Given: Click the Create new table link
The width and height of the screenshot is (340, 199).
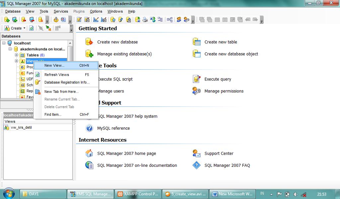Looking at the screenshot, I should [220, 42].
